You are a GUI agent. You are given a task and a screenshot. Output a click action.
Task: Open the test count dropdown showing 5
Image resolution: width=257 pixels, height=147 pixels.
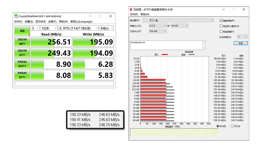click(x=35, y=28)
